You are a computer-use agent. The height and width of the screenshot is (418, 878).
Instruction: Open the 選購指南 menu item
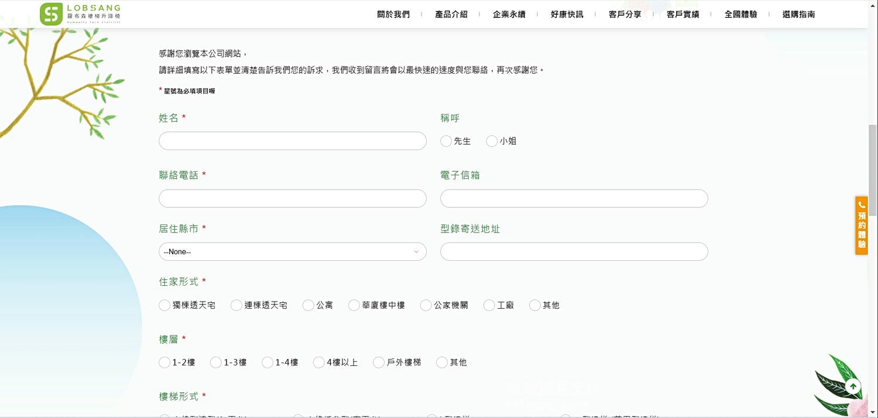pyautogui.click(x=799, y=14)
